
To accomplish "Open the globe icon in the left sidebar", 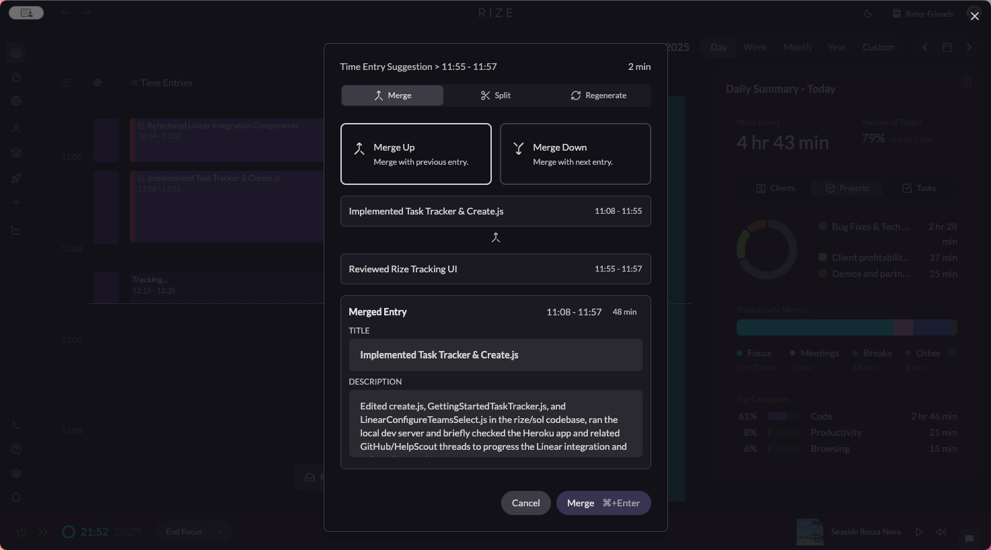I will [16, 102].
